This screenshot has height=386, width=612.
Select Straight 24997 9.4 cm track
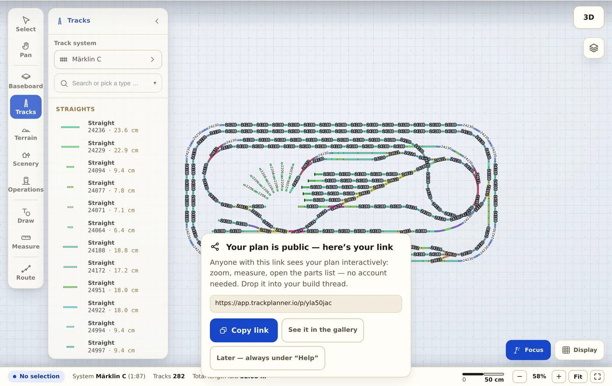[x=108, y=347]
